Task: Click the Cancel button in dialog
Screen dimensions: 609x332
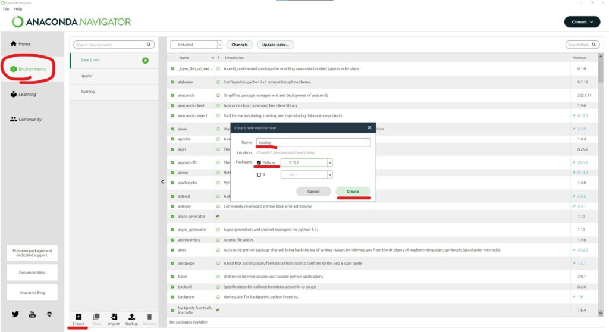Action: coord(313,191)
